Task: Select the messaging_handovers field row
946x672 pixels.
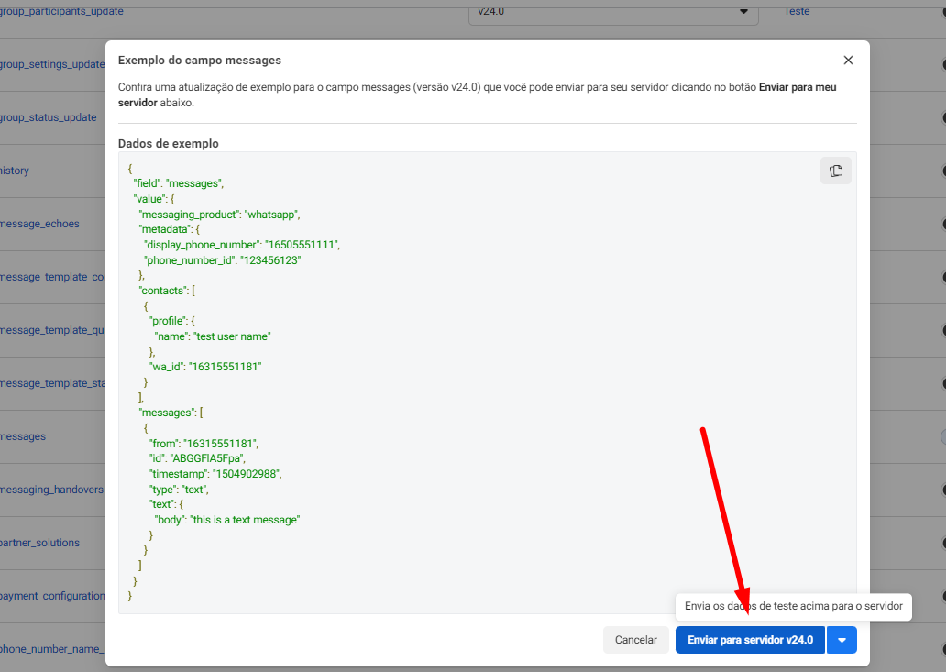Action: pyautogui.click(x=52, y=490)
